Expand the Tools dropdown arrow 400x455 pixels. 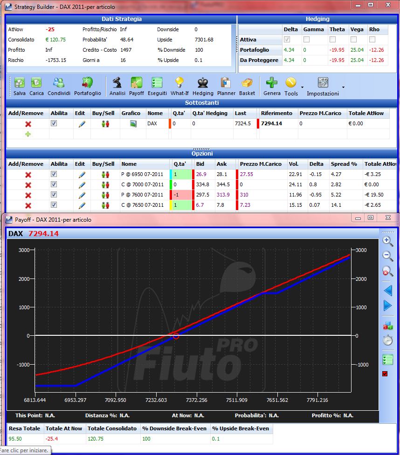(302, 88)
